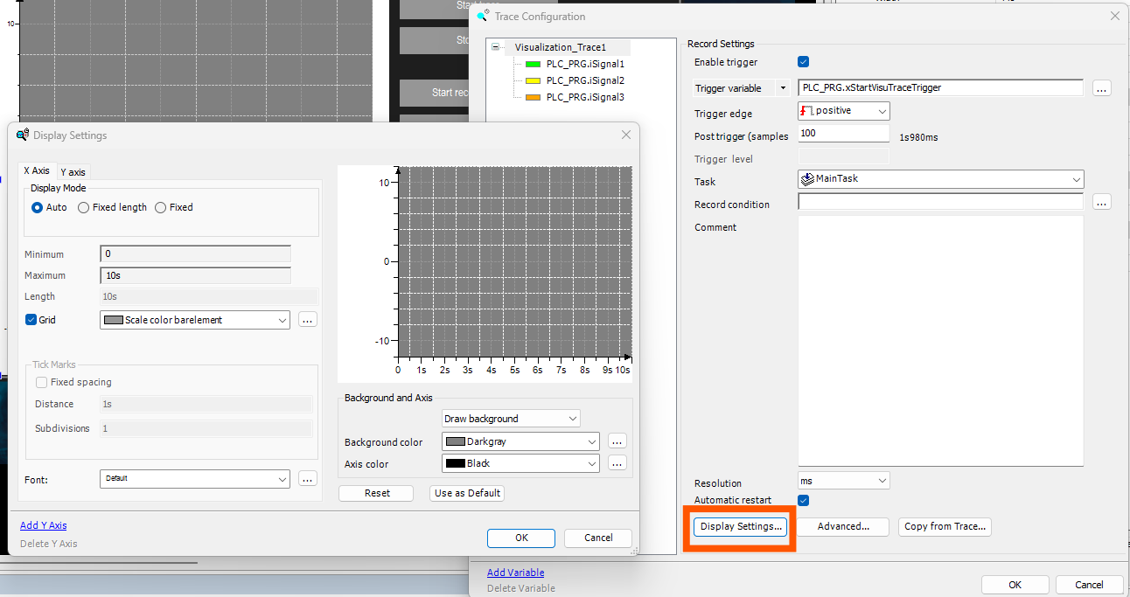
Task: Open grid color editor via ellipsis icon
Action: coord(307,320)
